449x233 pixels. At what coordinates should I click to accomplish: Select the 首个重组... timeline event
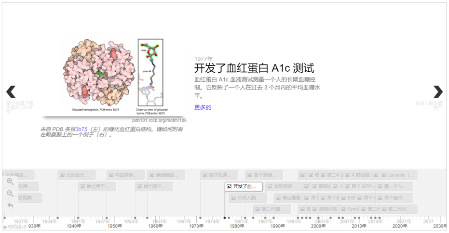264,175
